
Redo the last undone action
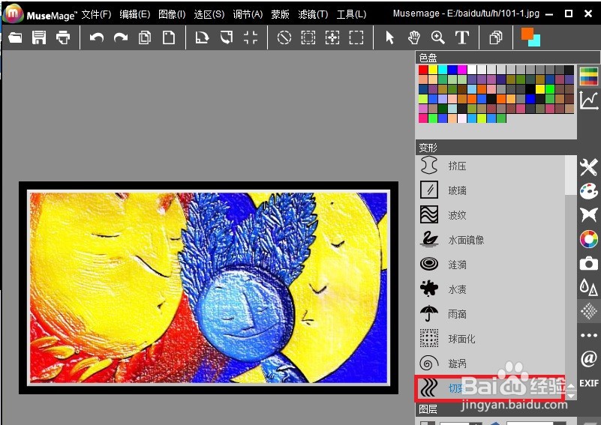point(121,37)
